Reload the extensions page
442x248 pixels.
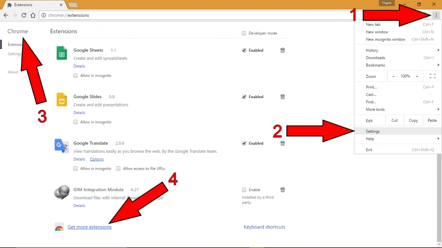24,15
